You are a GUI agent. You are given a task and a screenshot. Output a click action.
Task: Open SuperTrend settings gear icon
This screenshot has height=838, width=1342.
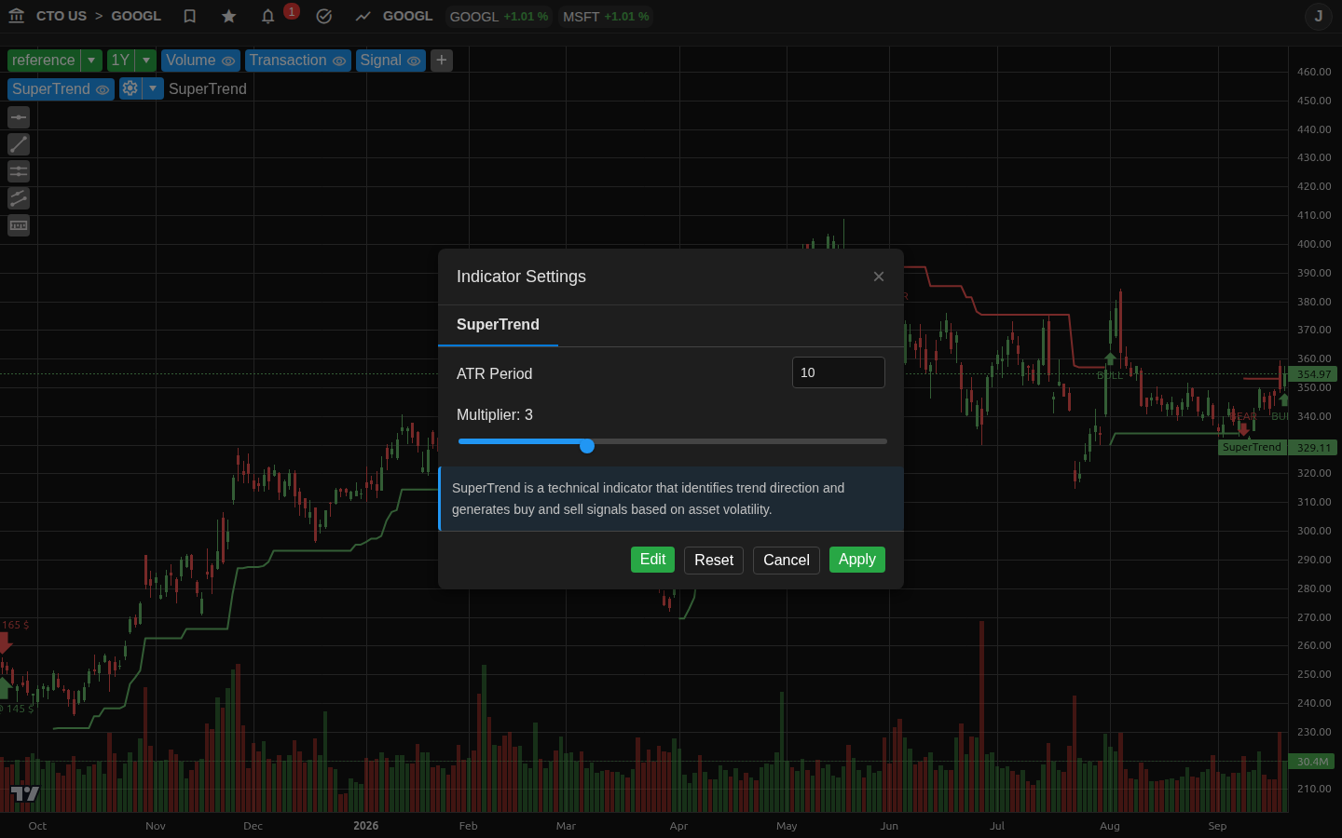pos(130,88)
